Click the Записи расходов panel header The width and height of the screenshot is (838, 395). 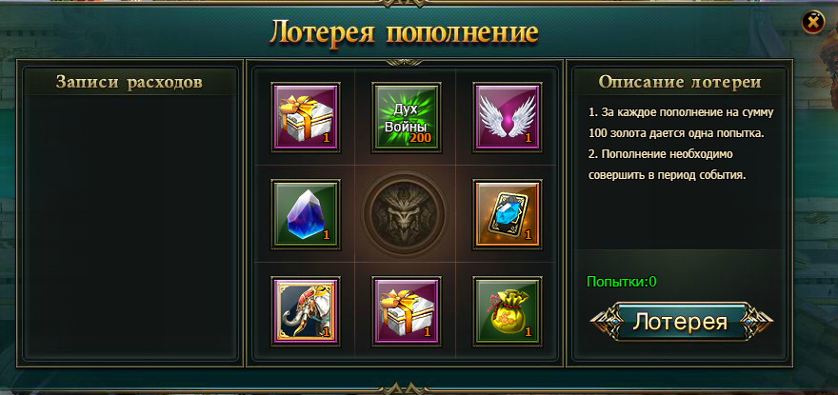[x=130, y=82]
